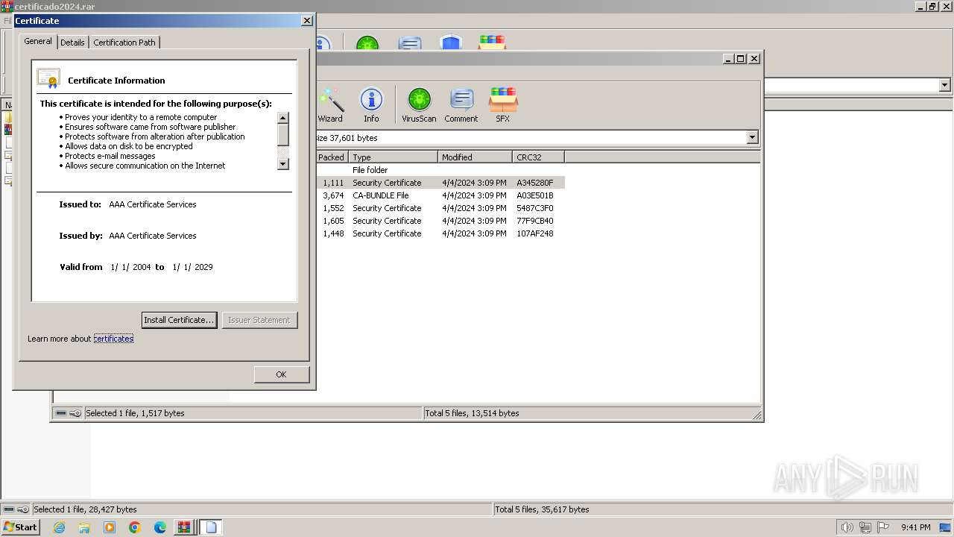Click the VirusScan icon in the back WinRAR window

367,44
